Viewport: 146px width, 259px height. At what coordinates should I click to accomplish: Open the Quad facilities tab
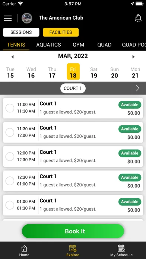point(104,45)
